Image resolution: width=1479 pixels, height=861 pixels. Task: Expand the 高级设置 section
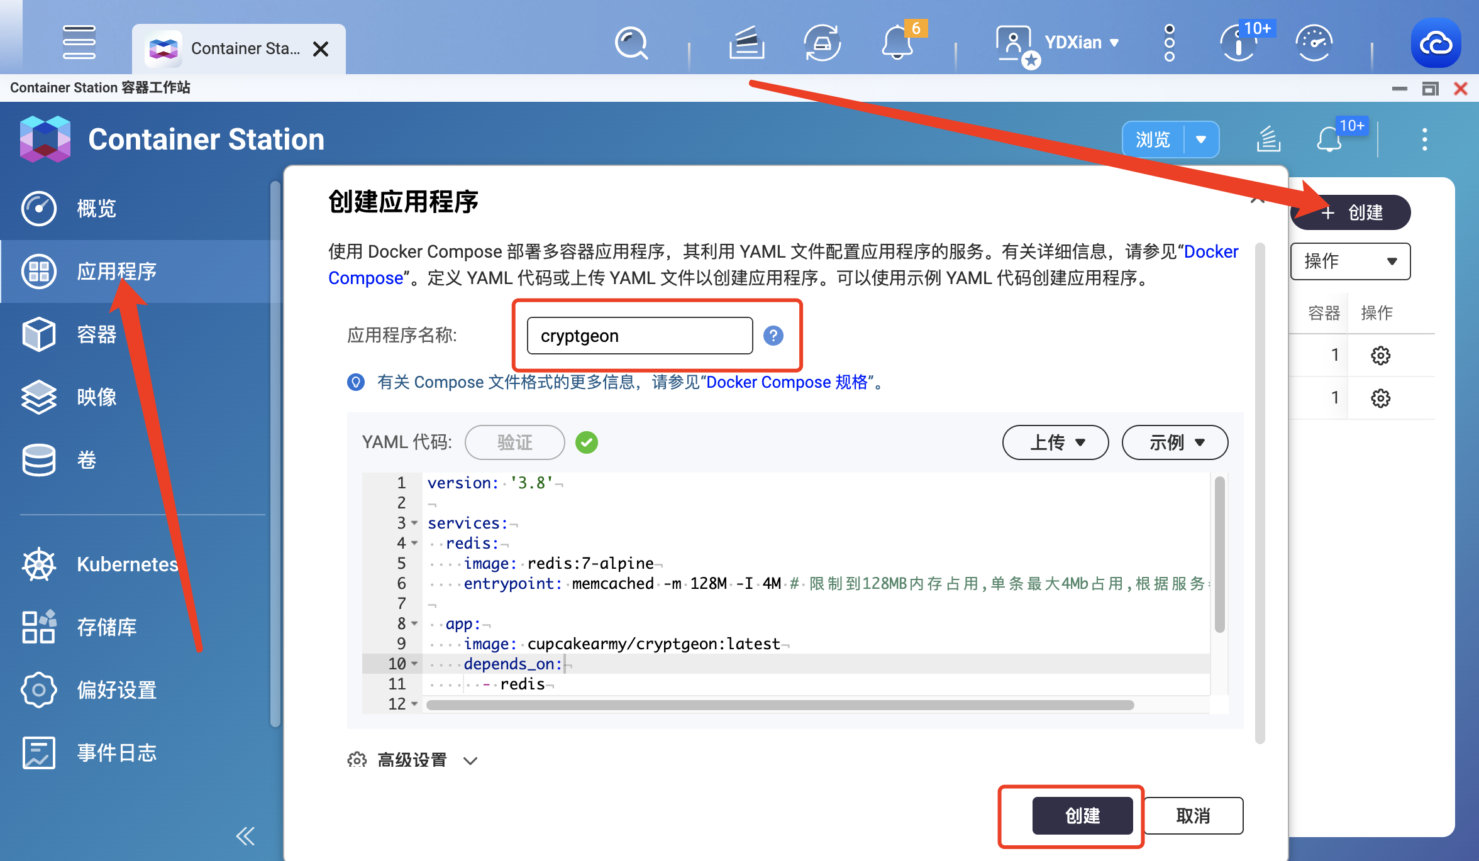(411, 759)
